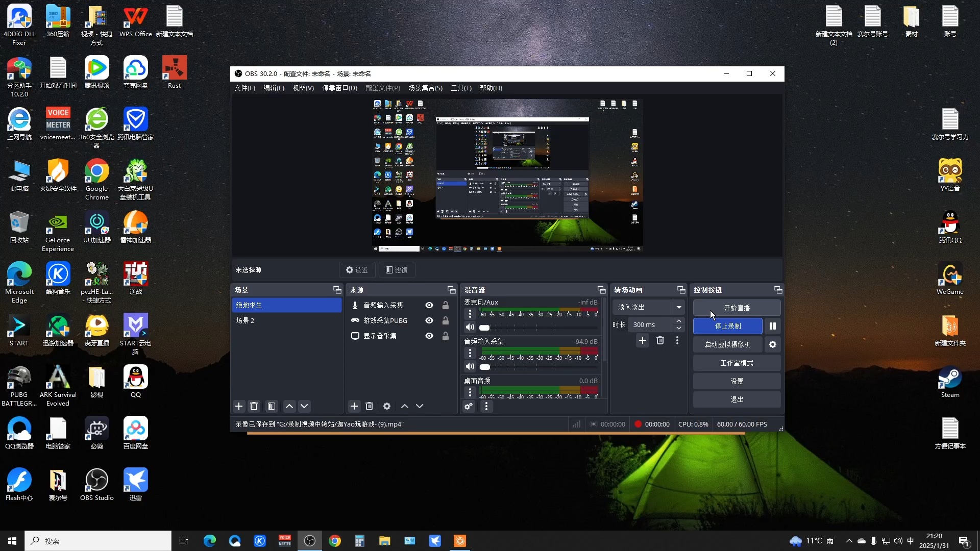Move scene down with the arrow icon

click(304, 406)
